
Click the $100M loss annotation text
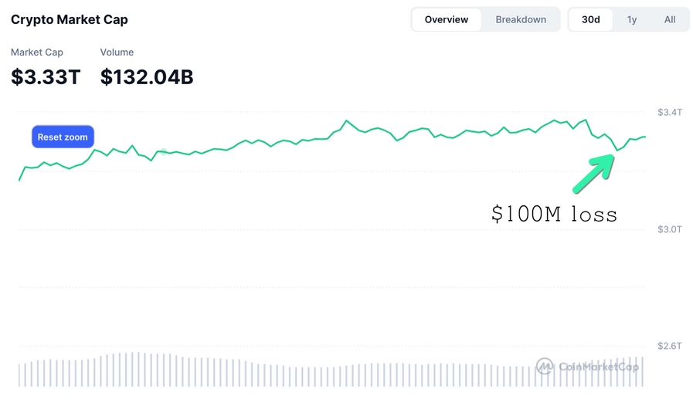(554, 214)
